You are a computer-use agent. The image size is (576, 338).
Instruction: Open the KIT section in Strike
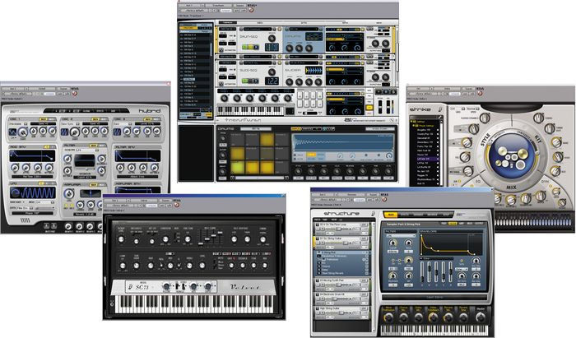pos(537,140)
